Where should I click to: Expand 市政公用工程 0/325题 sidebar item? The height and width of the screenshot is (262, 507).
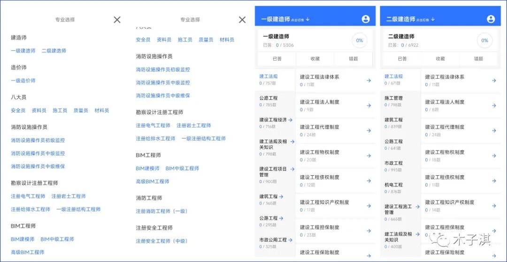(x=290, y=240)
